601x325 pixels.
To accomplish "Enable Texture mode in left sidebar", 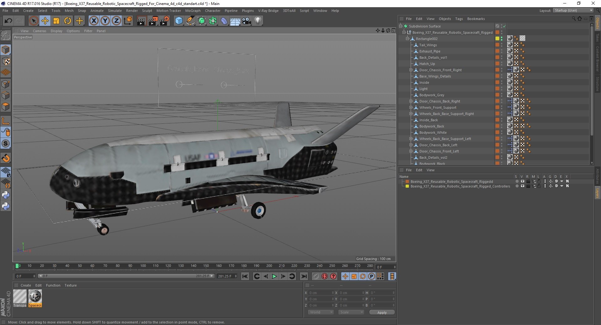I will [6, 61].
